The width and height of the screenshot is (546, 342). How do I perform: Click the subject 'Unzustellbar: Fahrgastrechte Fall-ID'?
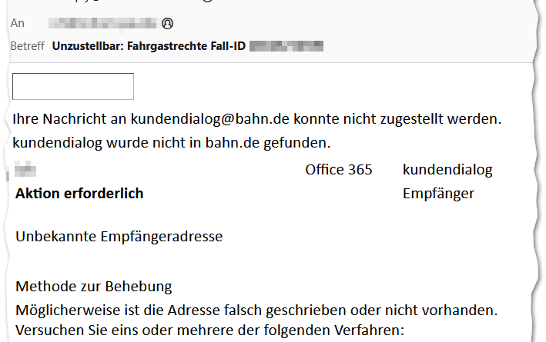click(x=148, y=45)
